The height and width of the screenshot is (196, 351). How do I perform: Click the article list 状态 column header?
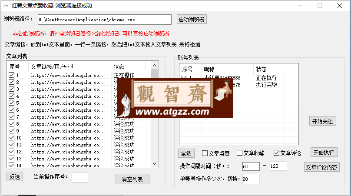[128, 66]
